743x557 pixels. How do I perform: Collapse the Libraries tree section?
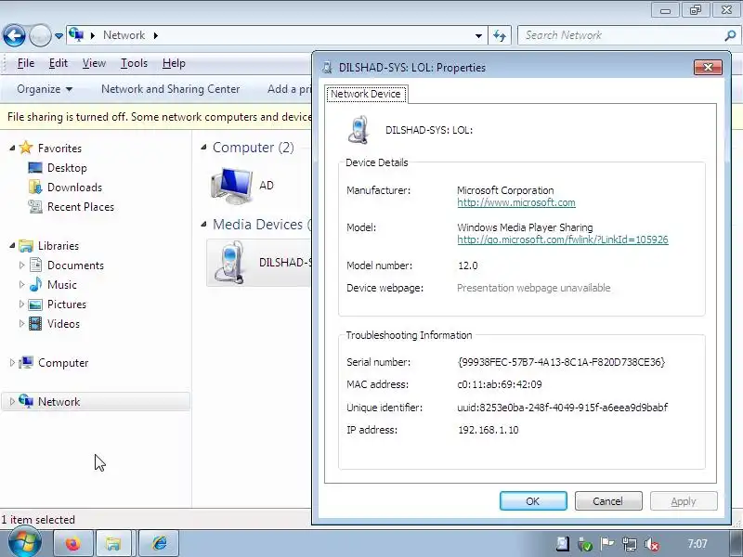point(12,245)
